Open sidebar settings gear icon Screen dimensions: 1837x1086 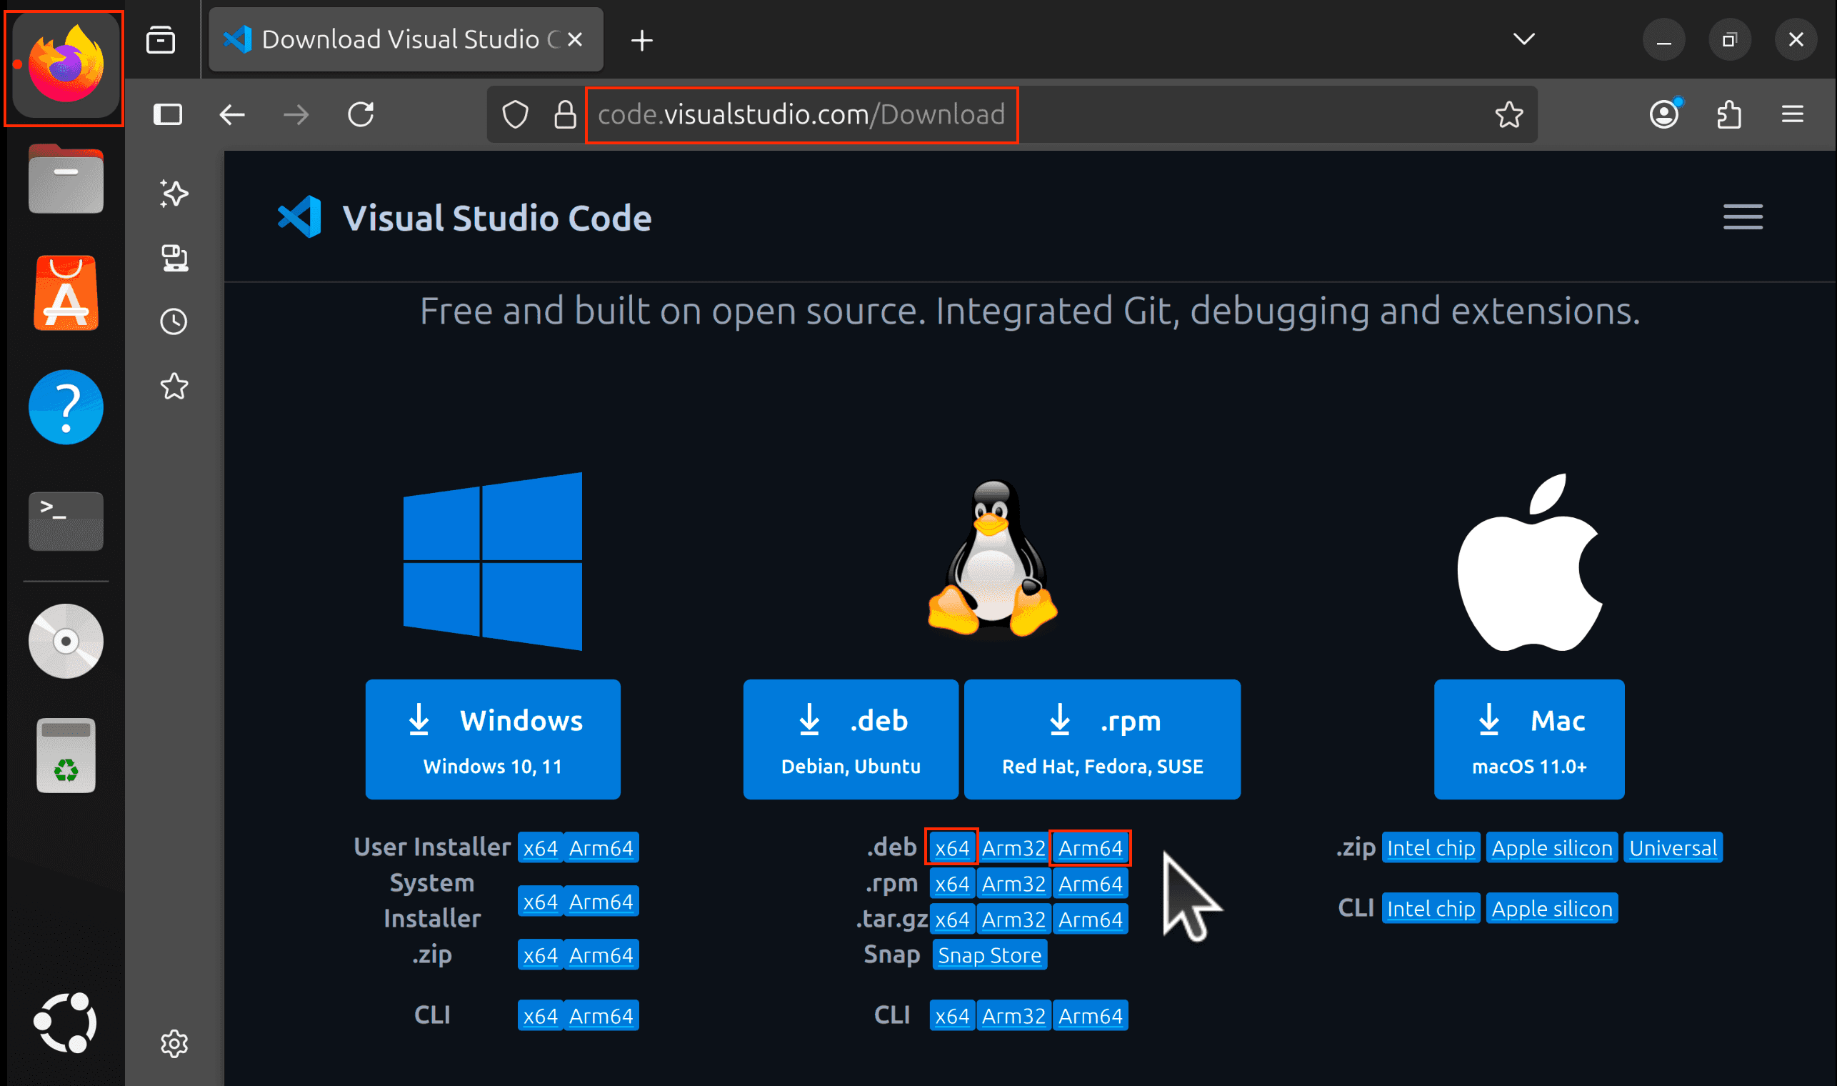coord(174,1043)
